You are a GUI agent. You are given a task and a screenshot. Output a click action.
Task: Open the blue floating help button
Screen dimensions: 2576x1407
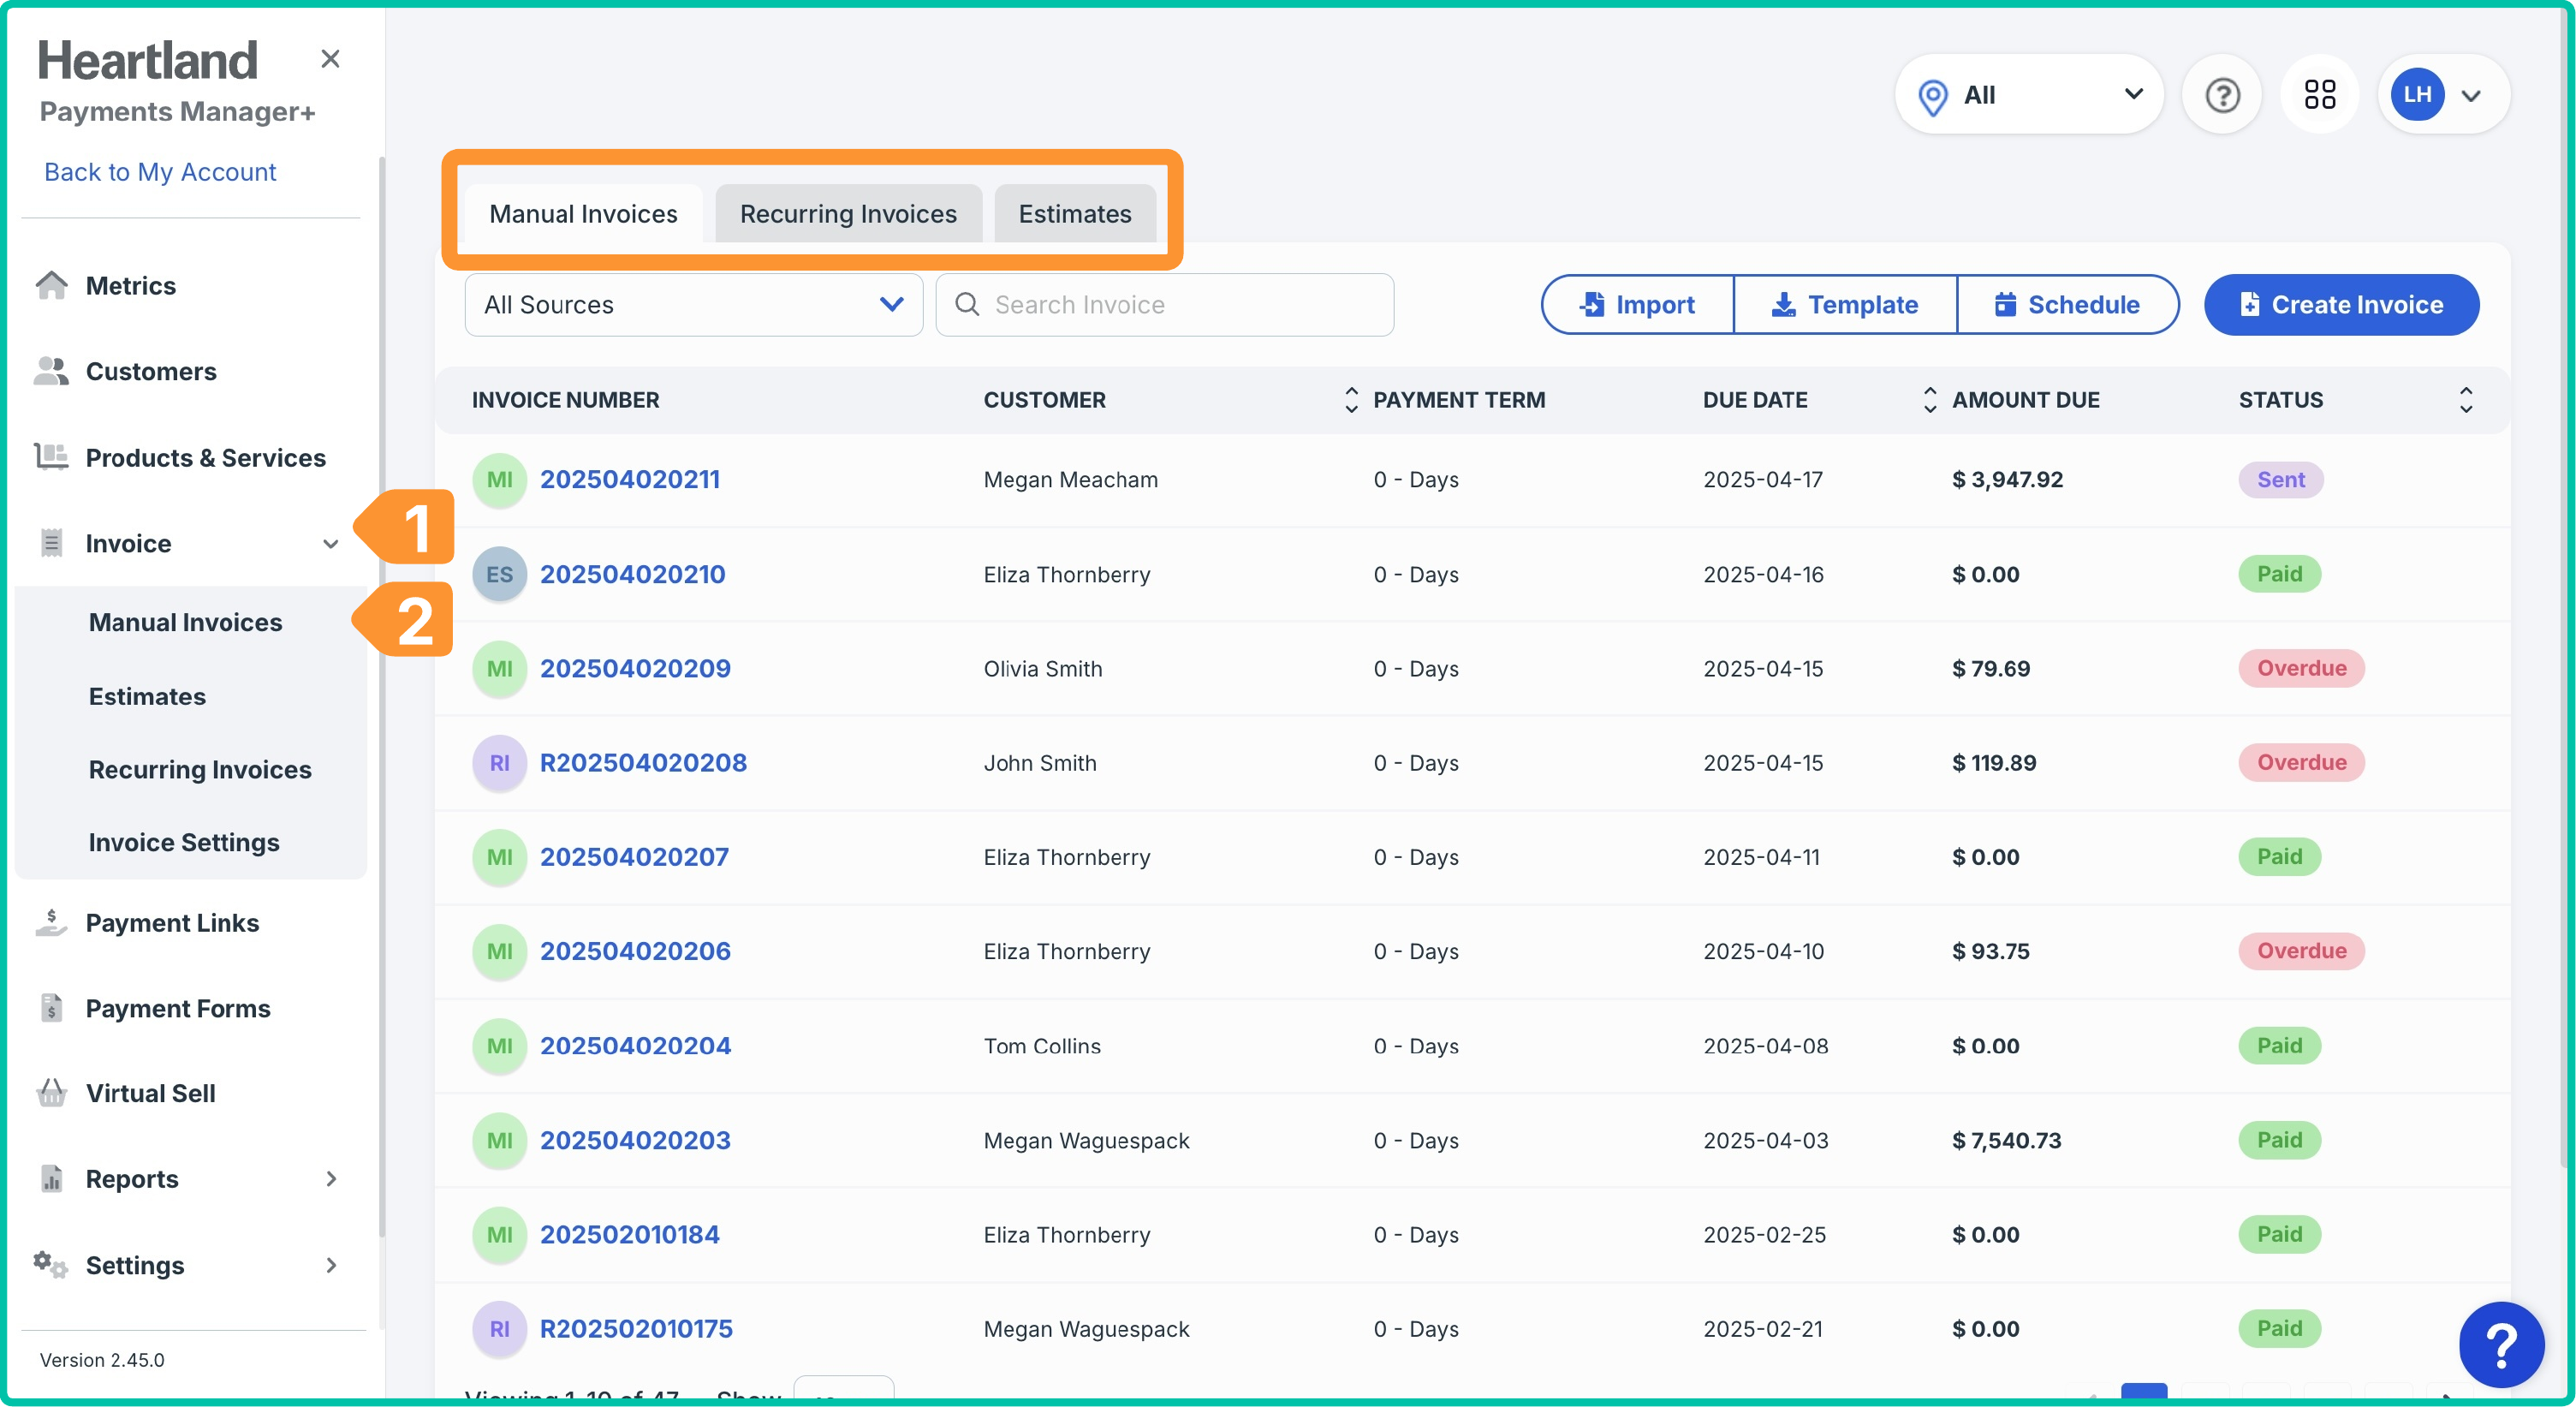[x=2502, y=1344]
